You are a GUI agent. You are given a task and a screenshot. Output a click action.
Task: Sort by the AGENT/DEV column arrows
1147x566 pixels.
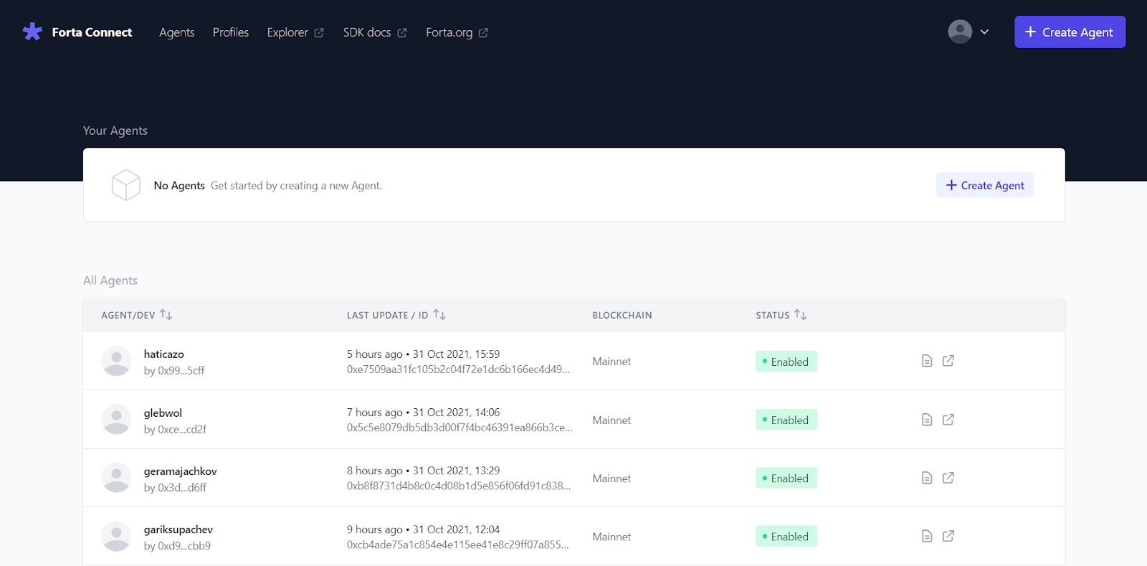click(x=166, y=315)
